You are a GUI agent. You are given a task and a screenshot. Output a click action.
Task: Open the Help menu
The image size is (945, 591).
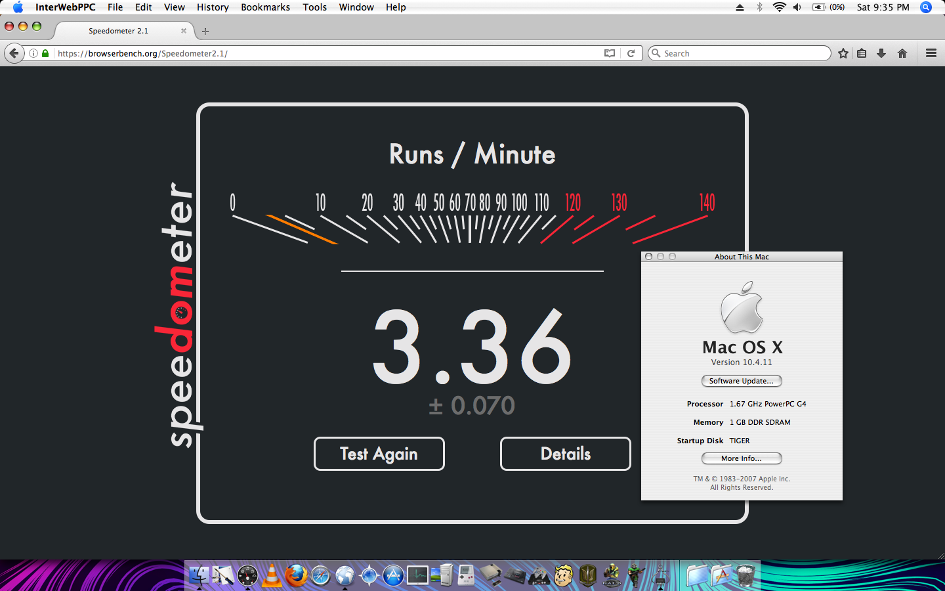[x=396, y=7]
